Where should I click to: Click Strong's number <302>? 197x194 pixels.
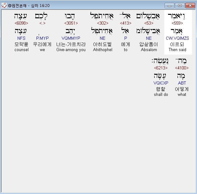[103, 23]
